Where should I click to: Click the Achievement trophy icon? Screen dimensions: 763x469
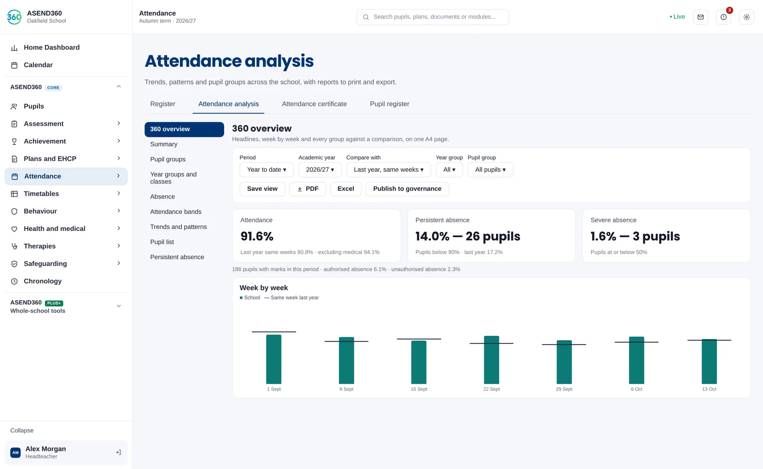point(14,141)
